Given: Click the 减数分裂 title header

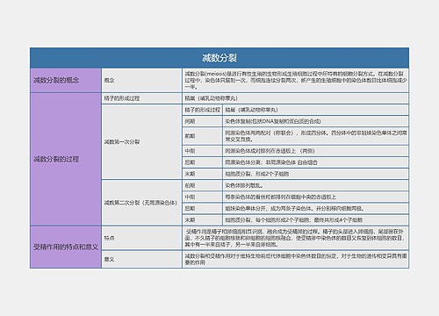Looking at the screenshot, I should (219, 58).
